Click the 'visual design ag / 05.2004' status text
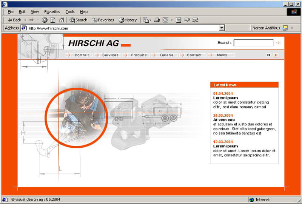 click(36, 199)
